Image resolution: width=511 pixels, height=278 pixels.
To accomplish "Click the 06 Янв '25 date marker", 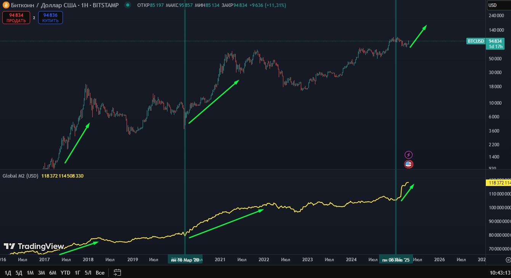I will 396,260.
